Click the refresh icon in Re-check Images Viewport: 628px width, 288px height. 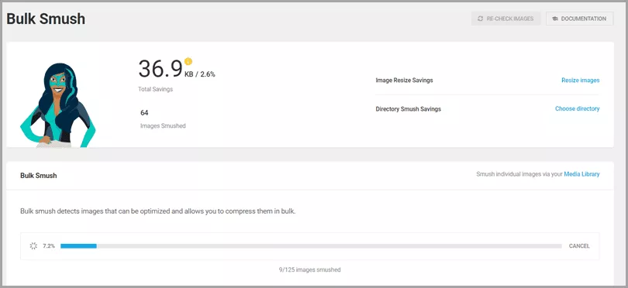point(480,19)
